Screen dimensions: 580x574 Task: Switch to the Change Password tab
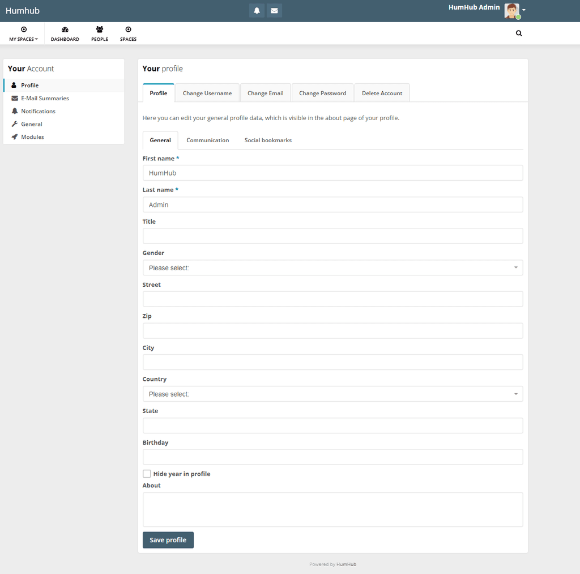[322, 93]
